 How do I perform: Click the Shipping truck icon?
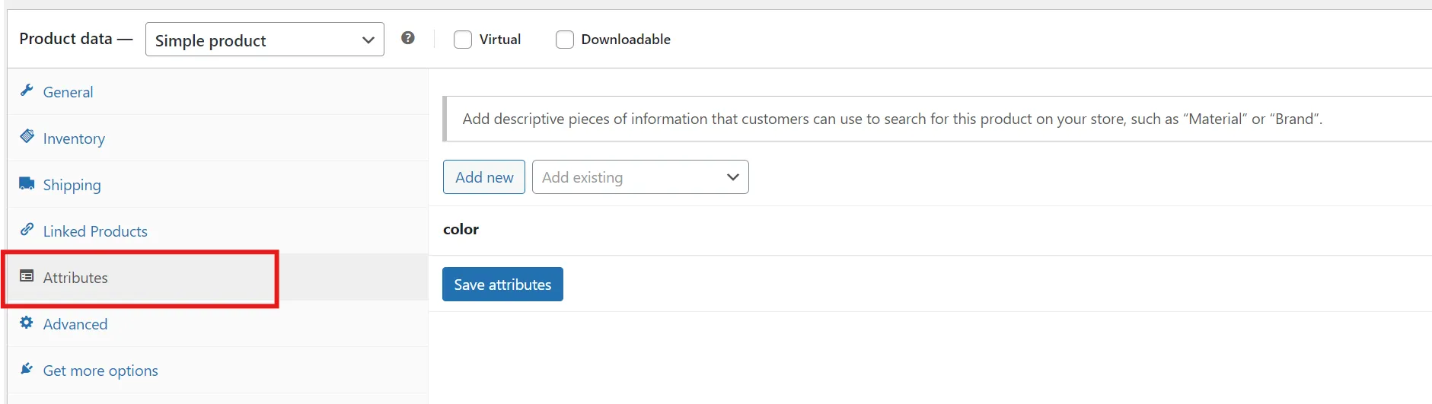point(27,183)
